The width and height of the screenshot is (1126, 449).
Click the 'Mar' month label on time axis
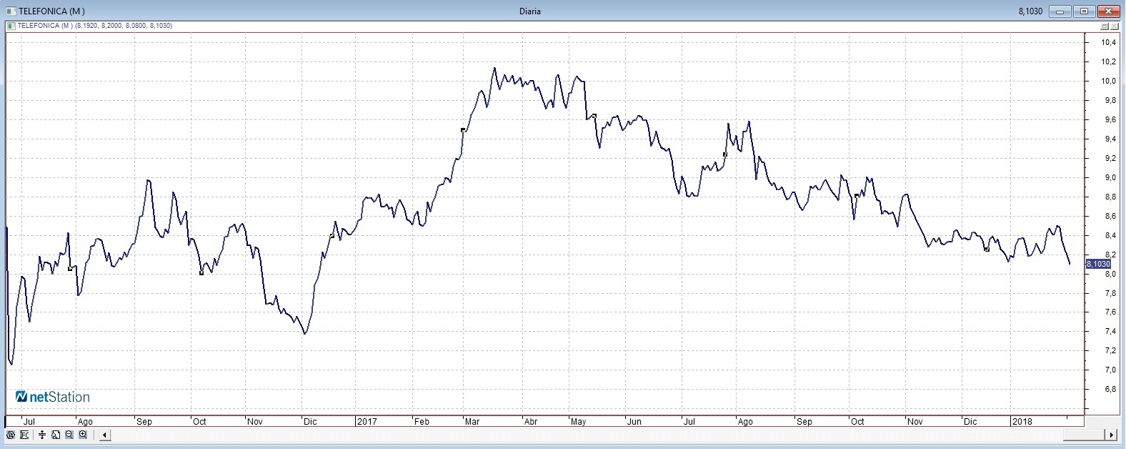pos(472,422)
